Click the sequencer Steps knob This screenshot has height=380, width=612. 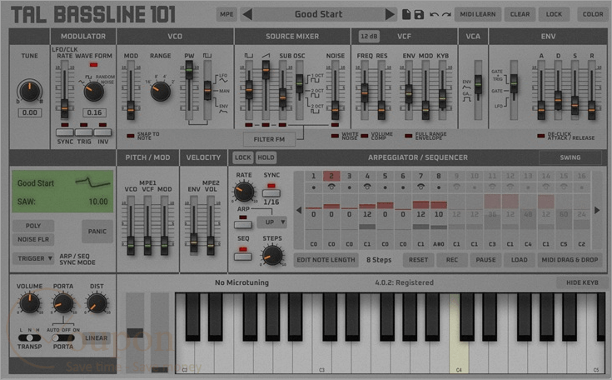click(x=272, y=255)
